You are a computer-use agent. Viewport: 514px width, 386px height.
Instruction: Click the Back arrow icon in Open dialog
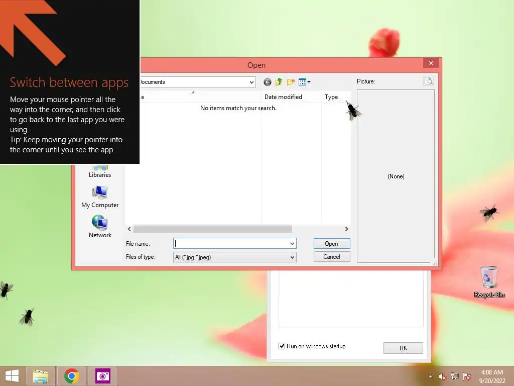click(x=268, y=82)
